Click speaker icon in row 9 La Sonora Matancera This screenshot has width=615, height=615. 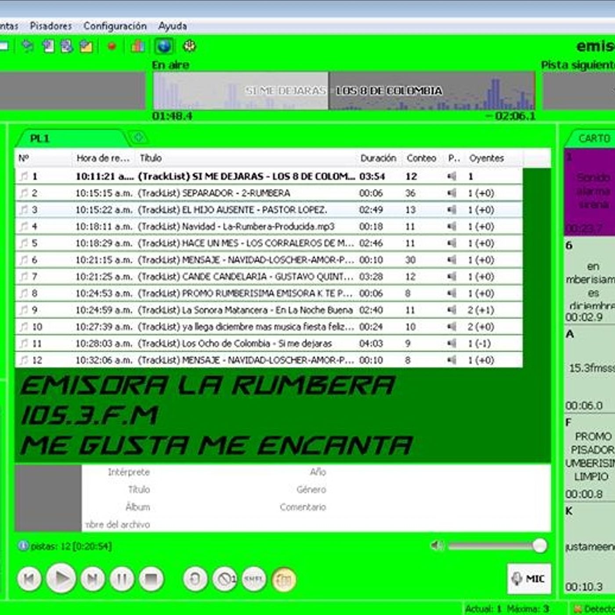[x=452, y=310]
